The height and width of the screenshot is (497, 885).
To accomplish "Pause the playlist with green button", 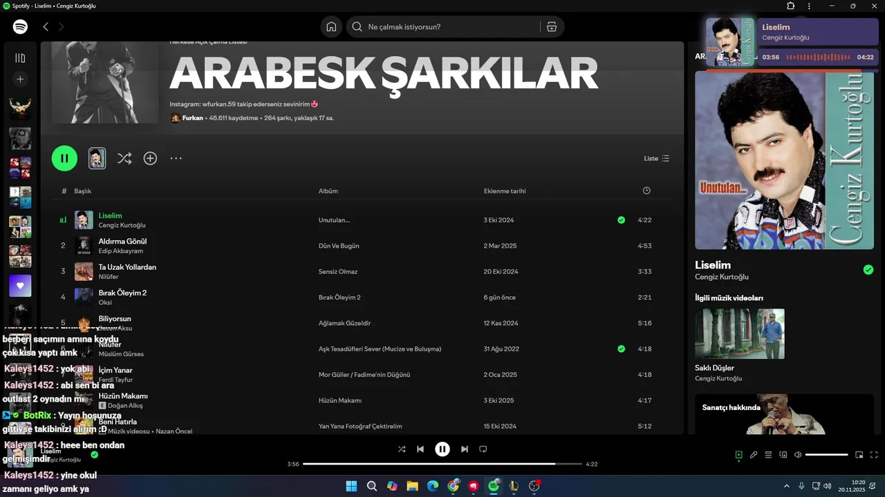I will coord(64,158).
